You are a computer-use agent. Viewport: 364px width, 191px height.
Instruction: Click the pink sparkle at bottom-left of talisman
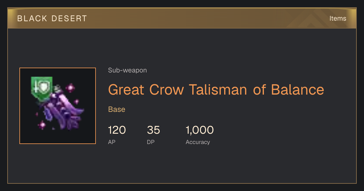(x=42, y=124)
